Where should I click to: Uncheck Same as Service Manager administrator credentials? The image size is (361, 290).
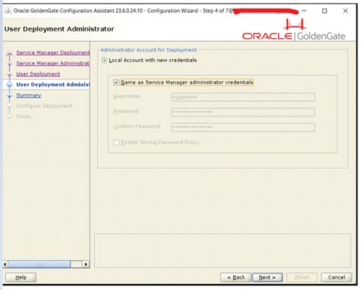(117, 82)
